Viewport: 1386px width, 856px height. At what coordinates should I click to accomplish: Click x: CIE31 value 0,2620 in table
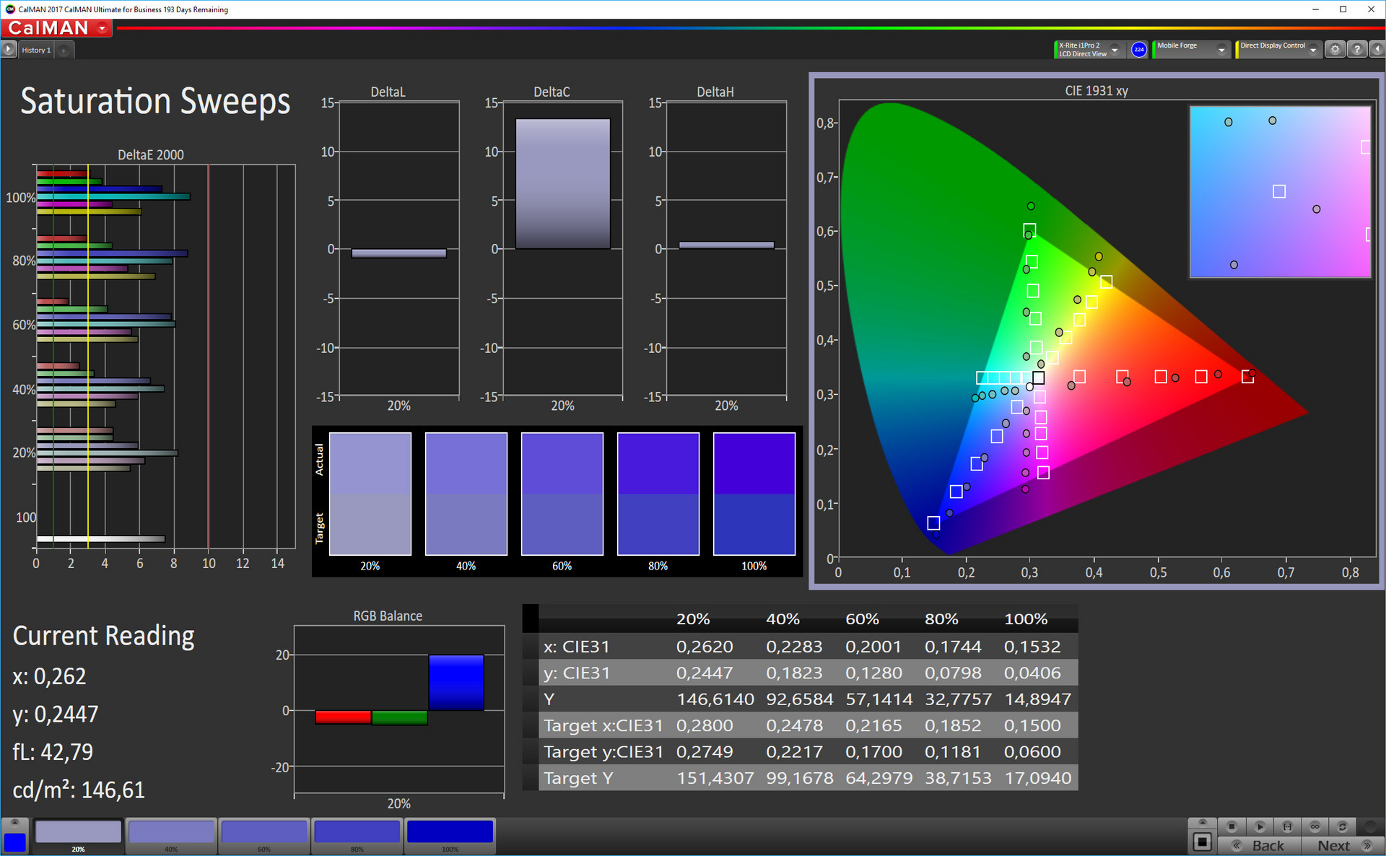[705, 647]
